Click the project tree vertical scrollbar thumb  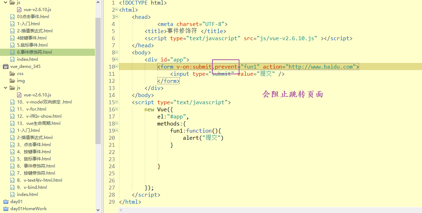pos(98,81)
